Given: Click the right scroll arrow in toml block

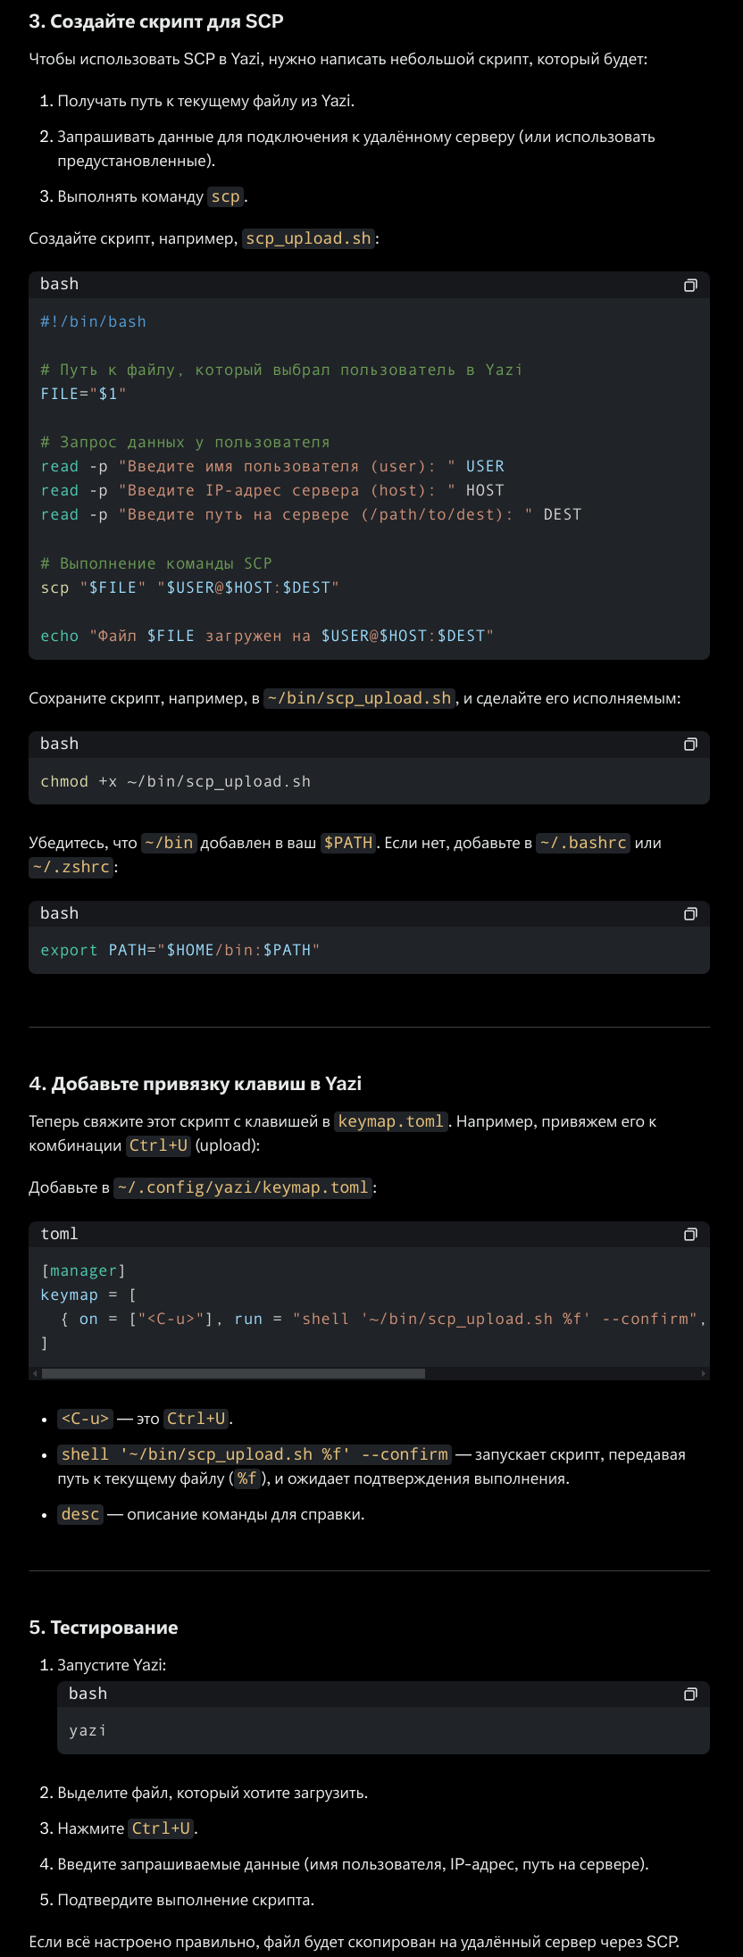Looking at the screenshot, I should pos(704,1373).
